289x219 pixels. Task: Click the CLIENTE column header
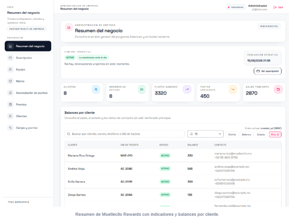72,145
